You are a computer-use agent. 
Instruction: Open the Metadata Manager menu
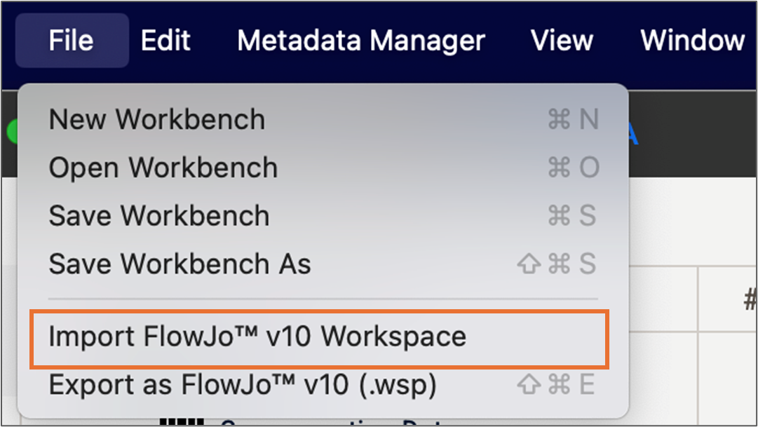pos(360,41)
